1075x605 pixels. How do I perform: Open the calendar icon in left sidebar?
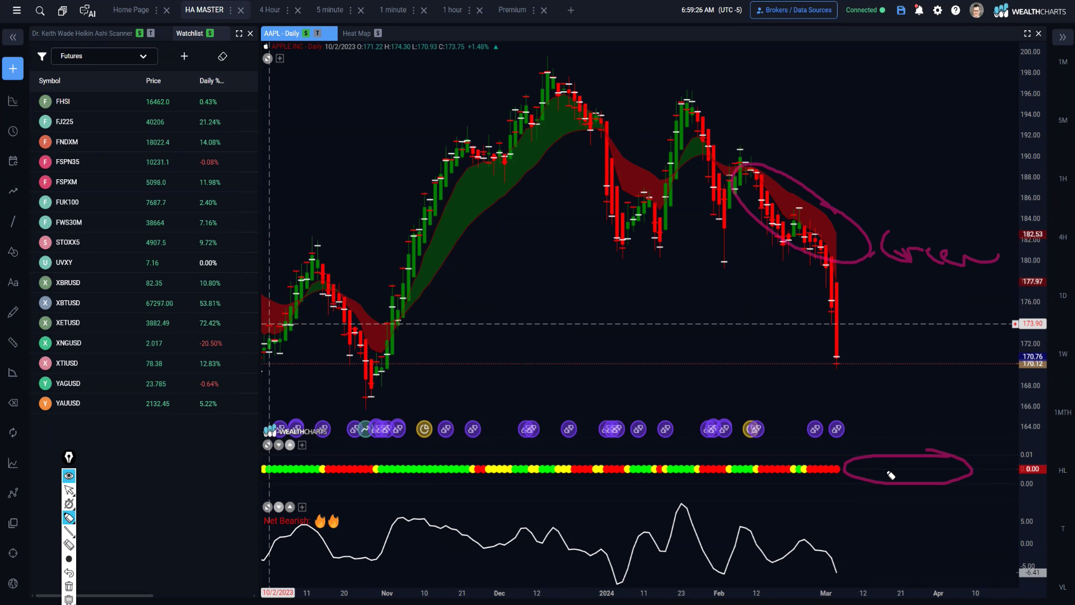[13, 161]
